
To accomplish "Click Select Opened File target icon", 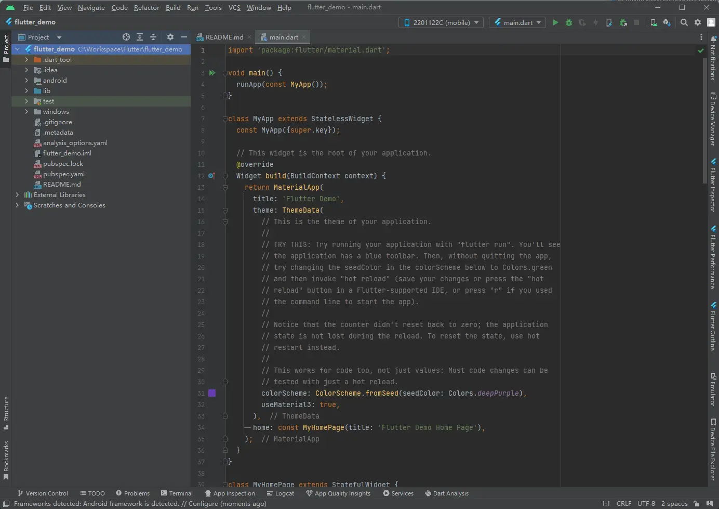I will pos(126,37).
